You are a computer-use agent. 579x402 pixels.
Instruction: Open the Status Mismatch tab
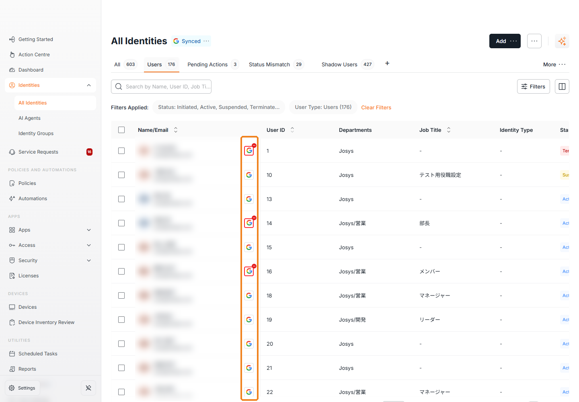pyautogui.click(x=276, y=64)
